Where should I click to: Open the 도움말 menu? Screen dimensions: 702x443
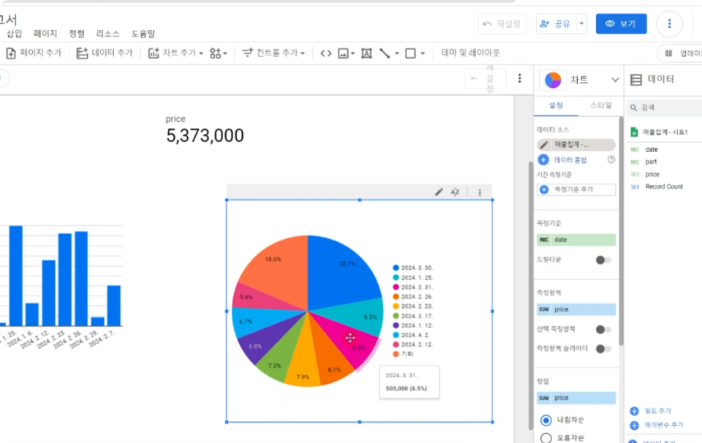(x=143, y=34)
